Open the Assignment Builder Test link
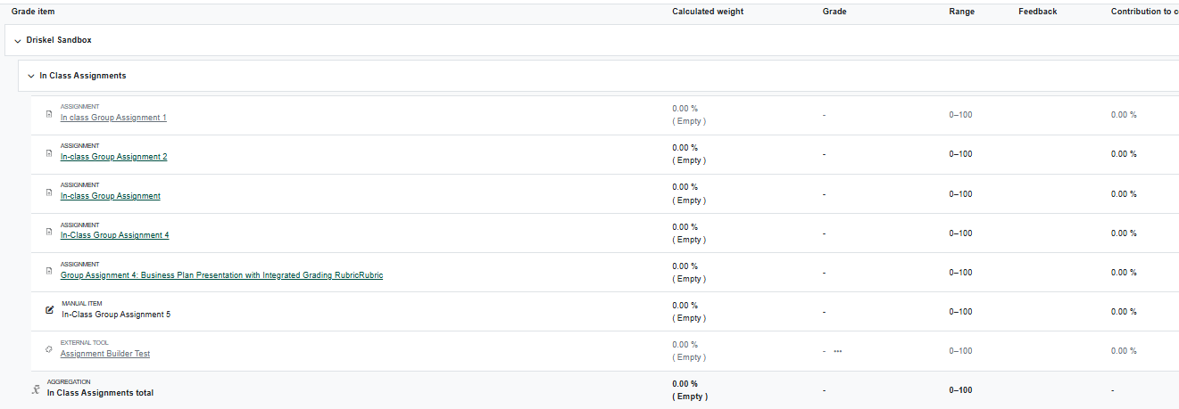1179x409 pixels. pyautogui.click(x=104, y=354)
